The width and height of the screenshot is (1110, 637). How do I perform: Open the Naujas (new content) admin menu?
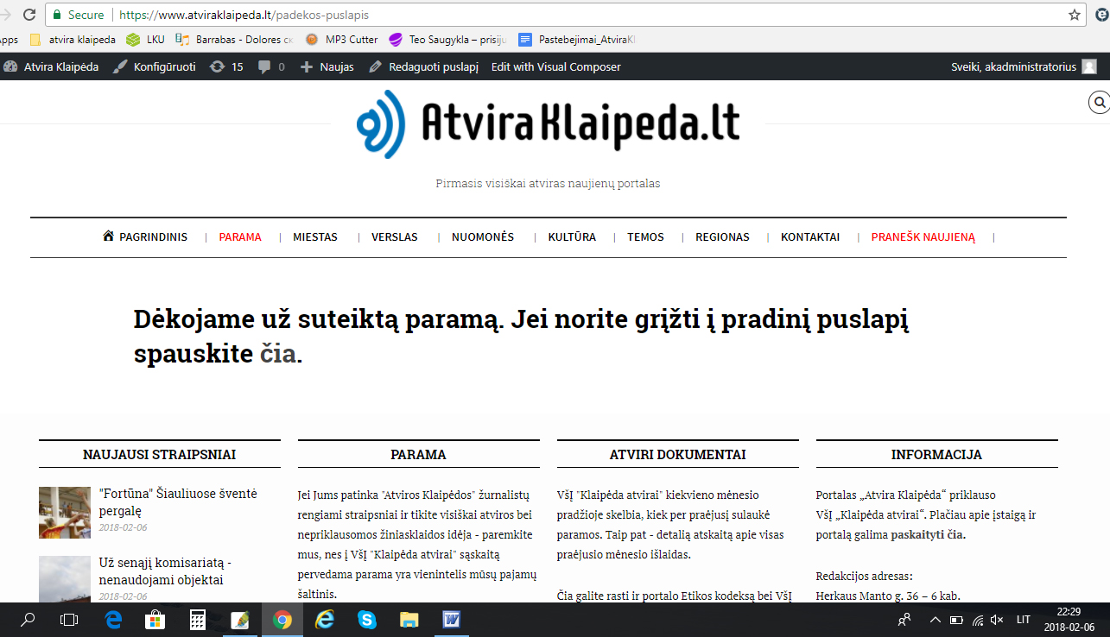tap(327, 66)
